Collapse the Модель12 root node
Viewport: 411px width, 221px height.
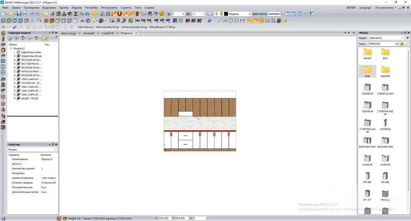pos(11,48)
